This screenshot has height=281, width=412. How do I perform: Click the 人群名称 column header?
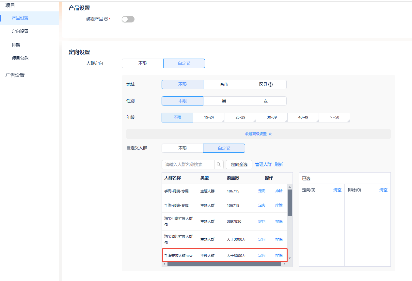coord(173,178)
